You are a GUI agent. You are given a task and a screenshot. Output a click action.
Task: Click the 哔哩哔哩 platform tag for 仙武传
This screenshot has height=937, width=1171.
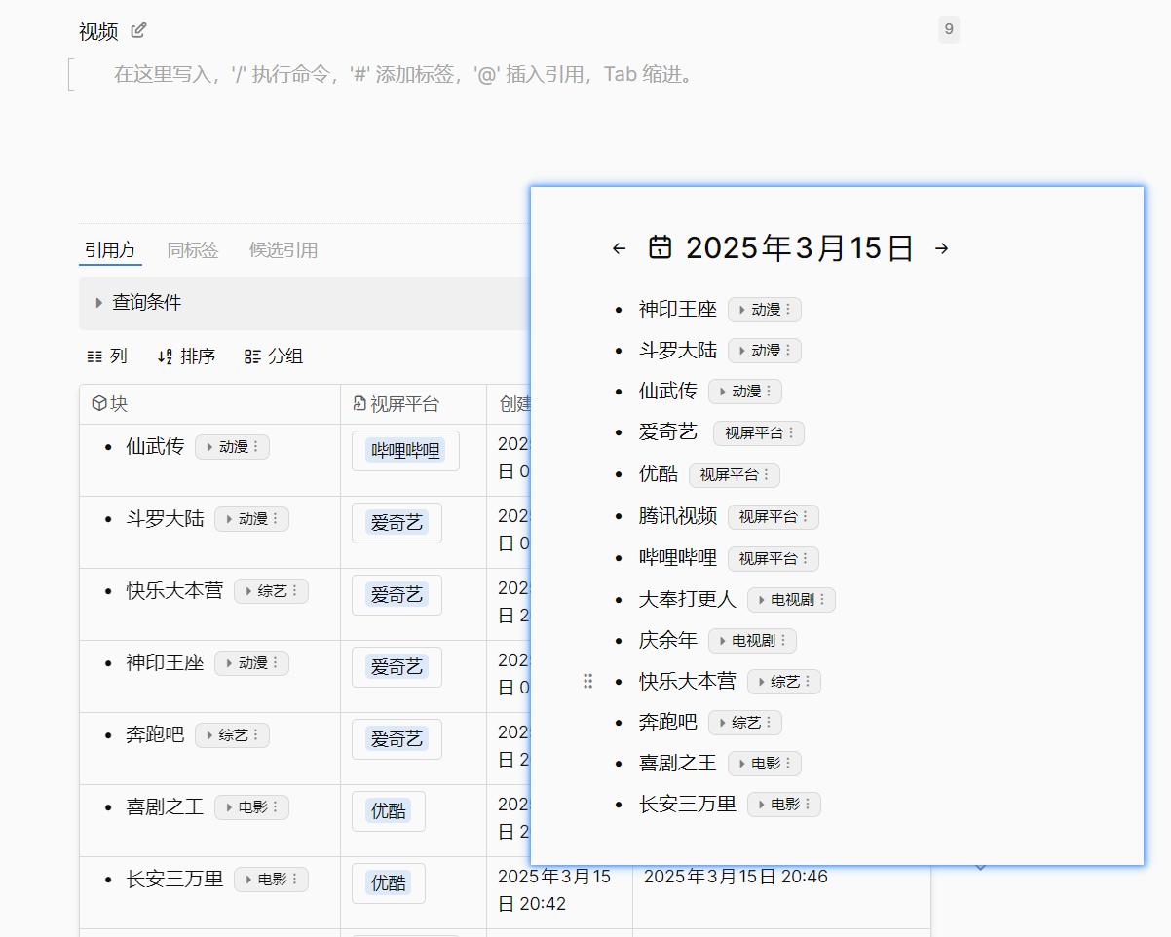pos(405,451)
